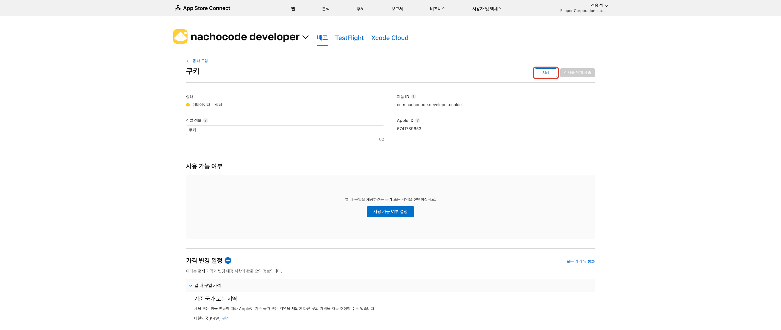Image resolution: width=781 pixels, height=330 pixels.
Task: Click the help icon next to Apple ID
Action: click(x=417, y=120)
